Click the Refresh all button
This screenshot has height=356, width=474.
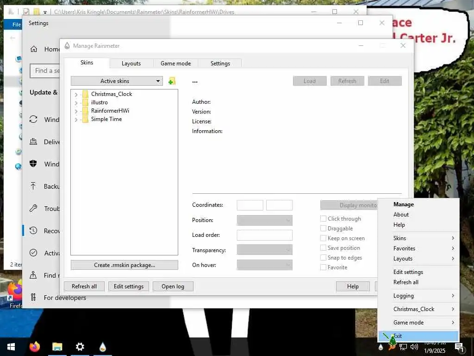click(x=84, y=286)
